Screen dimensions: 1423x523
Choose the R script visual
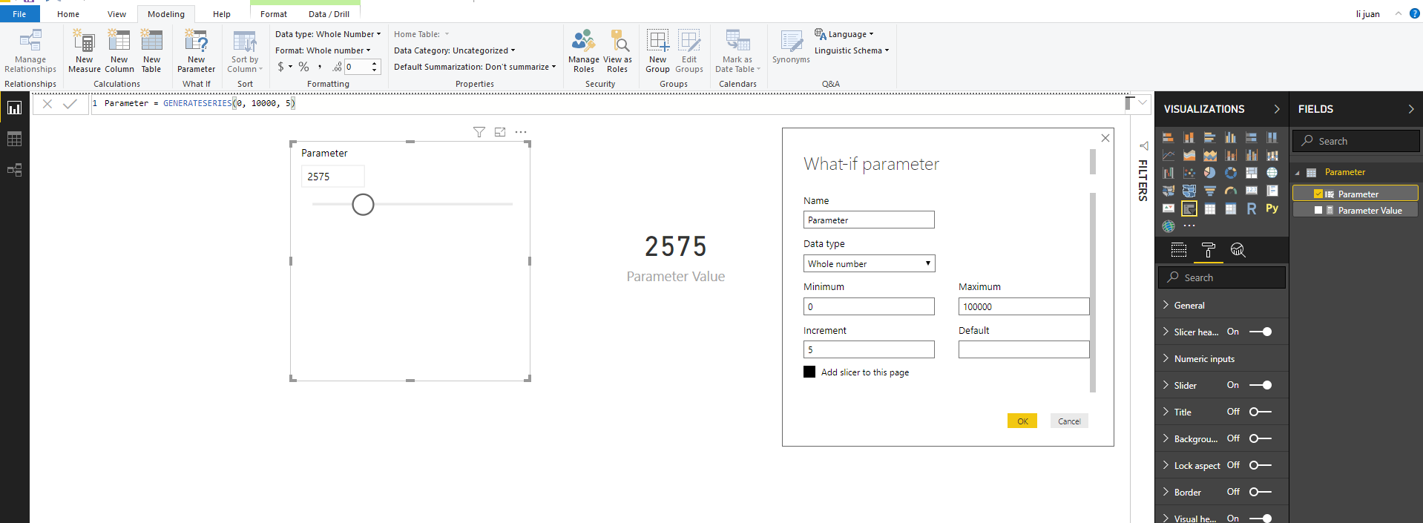[1251, 208]
